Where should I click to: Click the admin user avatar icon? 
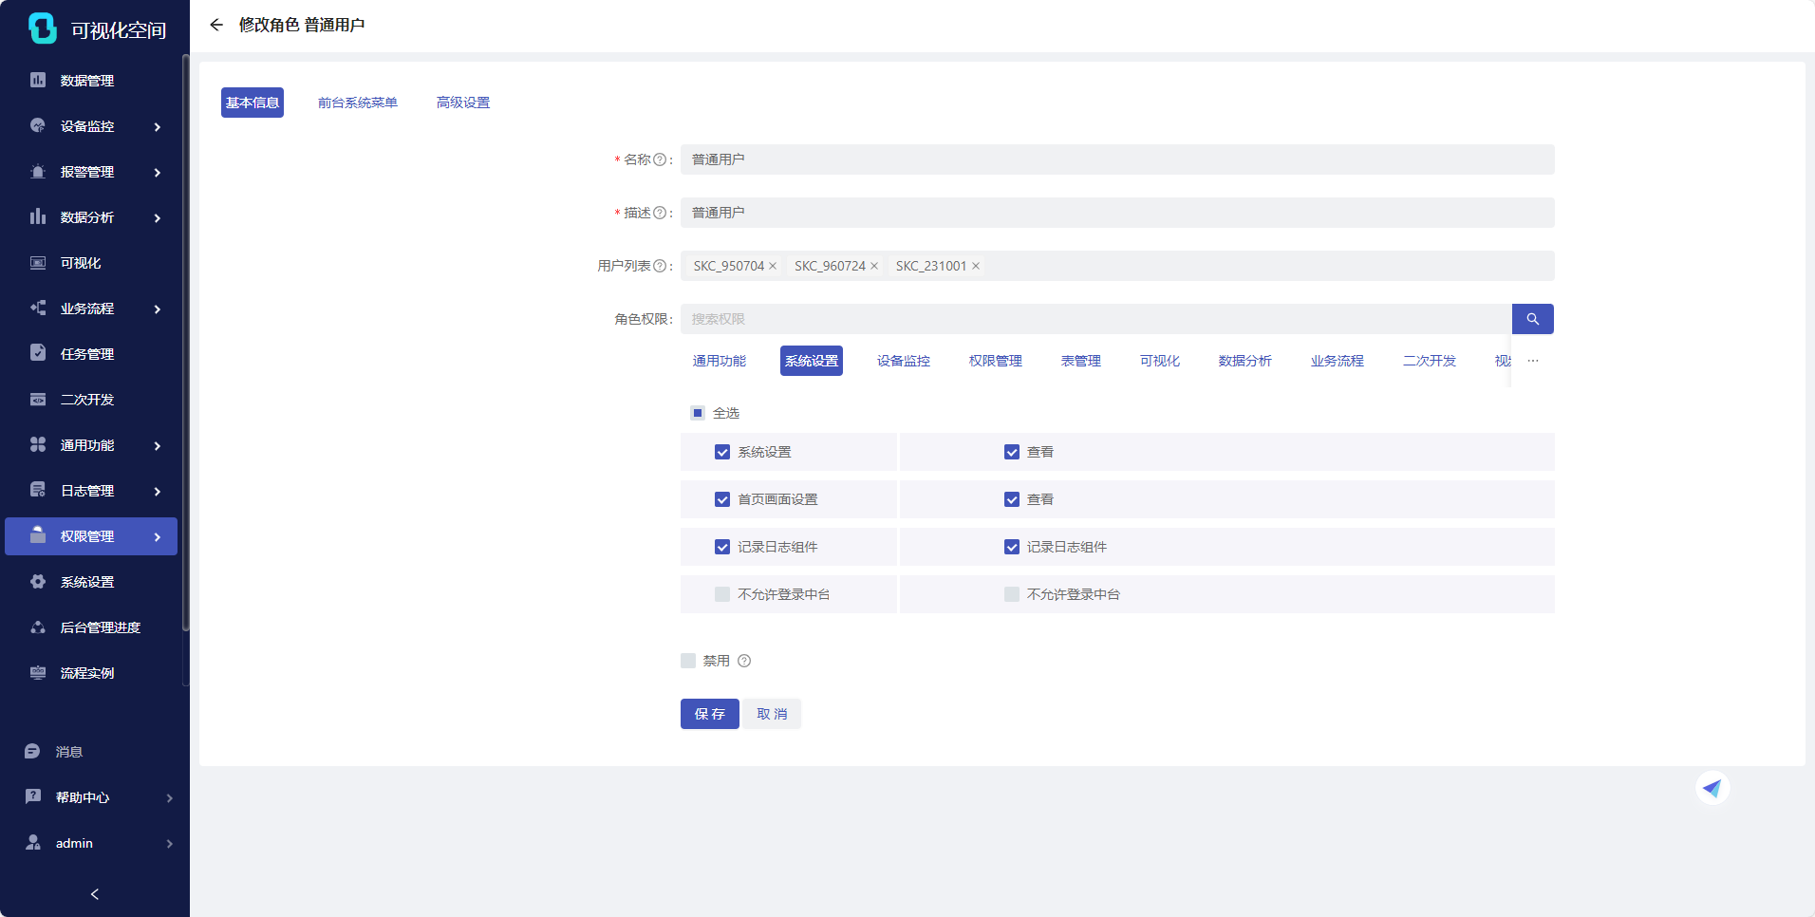tap(33, 842)
